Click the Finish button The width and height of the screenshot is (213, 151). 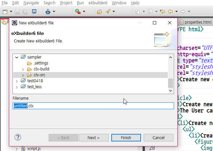pos(126,138)
